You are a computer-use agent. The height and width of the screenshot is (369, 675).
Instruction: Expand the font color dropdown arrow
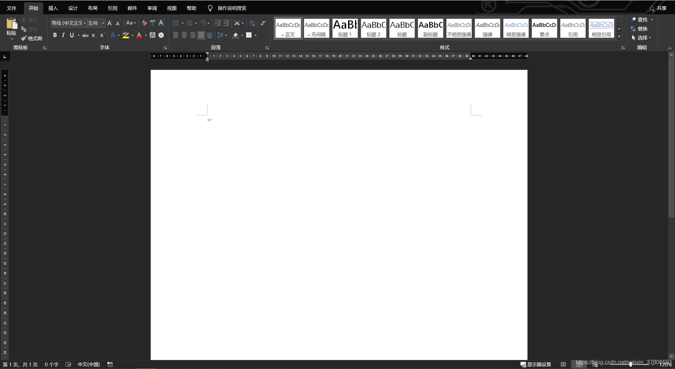146,35
